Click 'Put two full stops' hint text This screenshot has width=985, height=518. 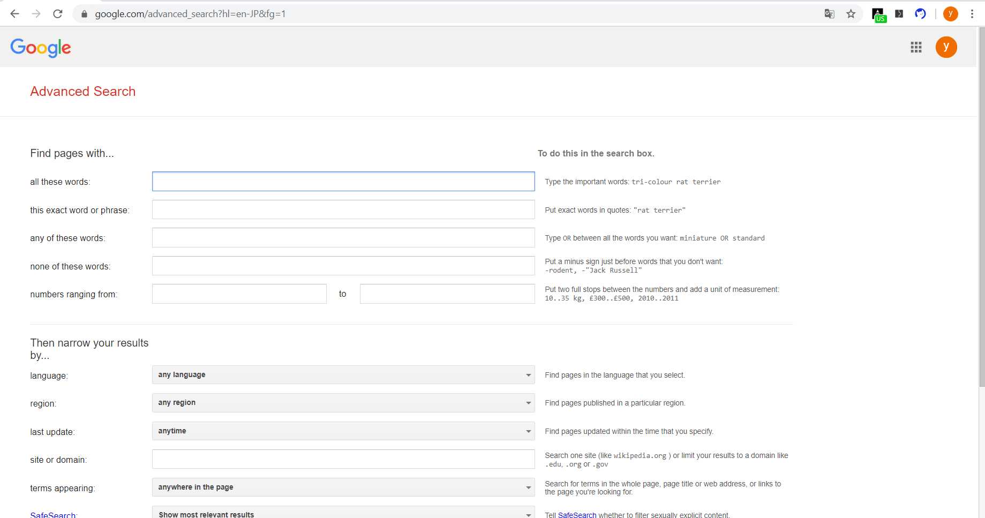pos(662,294)
